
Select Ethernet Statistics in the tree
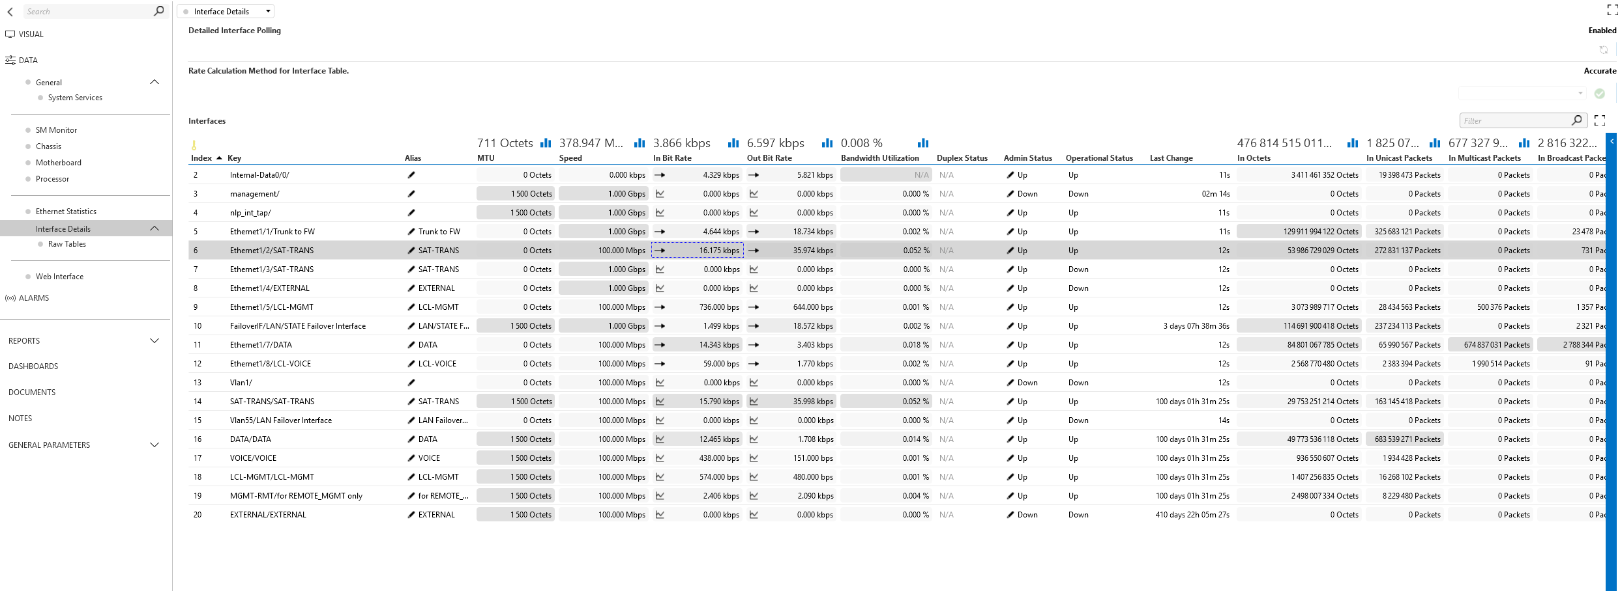pyautogui.click(x=66, y=212)
